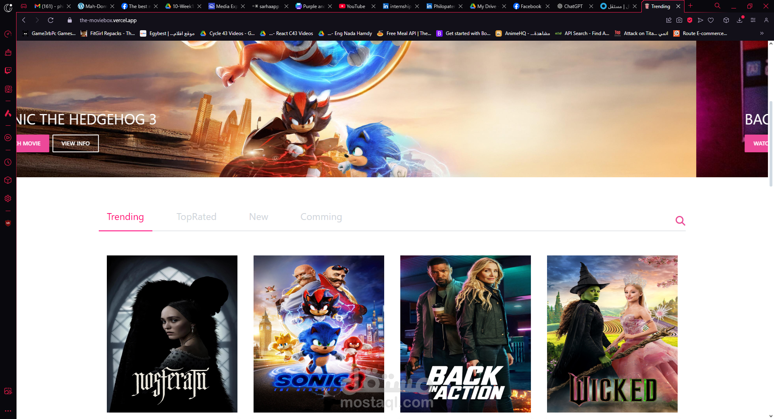Open the Free Meal API bookmark

point(404,33)
